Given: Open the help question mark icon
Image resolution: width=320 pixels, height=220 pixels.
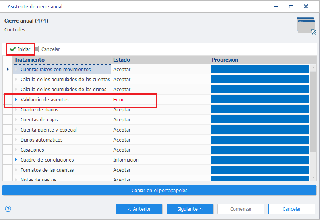Looking at the screenshot, I should click(x=8, y=209).
